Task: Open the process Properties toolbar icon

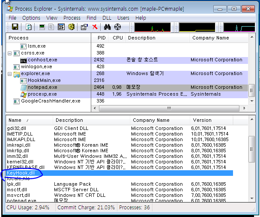Action: point(84,27)
